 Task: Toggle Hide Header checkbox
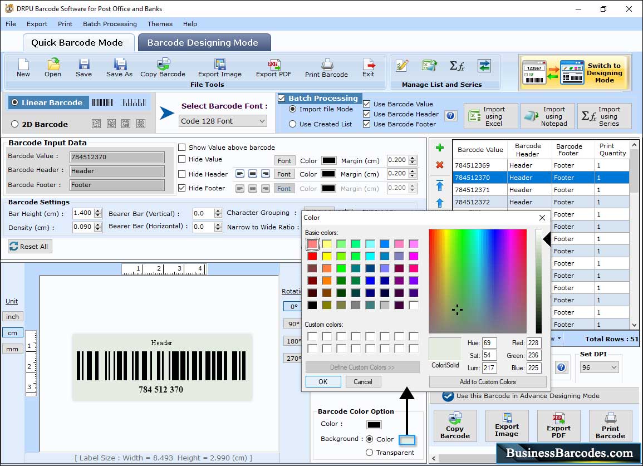point(181,174)
